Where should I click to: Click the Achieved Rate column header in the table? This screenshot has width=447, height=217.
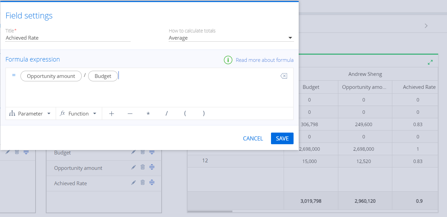click(419, 87)
